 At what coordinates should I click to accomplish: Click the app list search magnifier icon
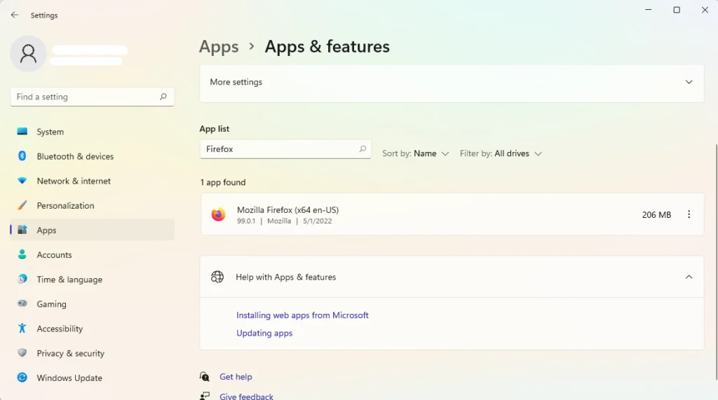tap(363, 149)
